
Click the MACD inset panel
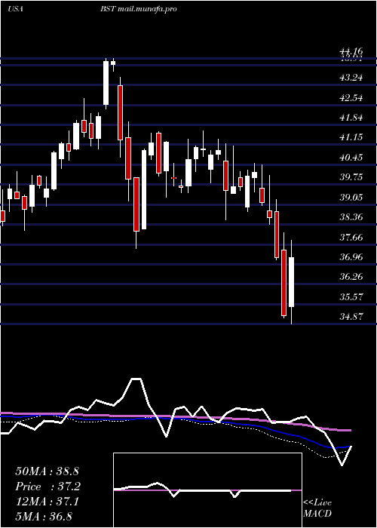click(x=207, y=490)
